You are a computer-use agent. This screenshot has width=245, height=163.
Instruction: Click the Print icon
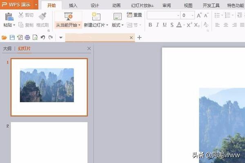pos(27,37)
